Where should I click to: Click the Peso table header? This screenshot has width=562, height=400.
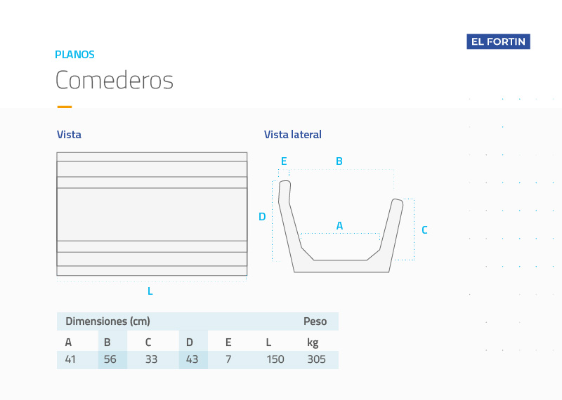click(x=315, y=321)
